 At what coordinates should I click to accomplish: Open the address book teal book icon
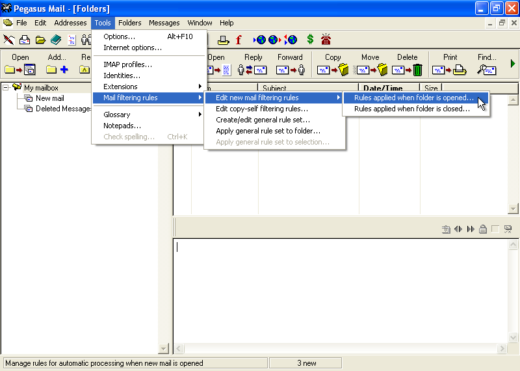[56, 40]
